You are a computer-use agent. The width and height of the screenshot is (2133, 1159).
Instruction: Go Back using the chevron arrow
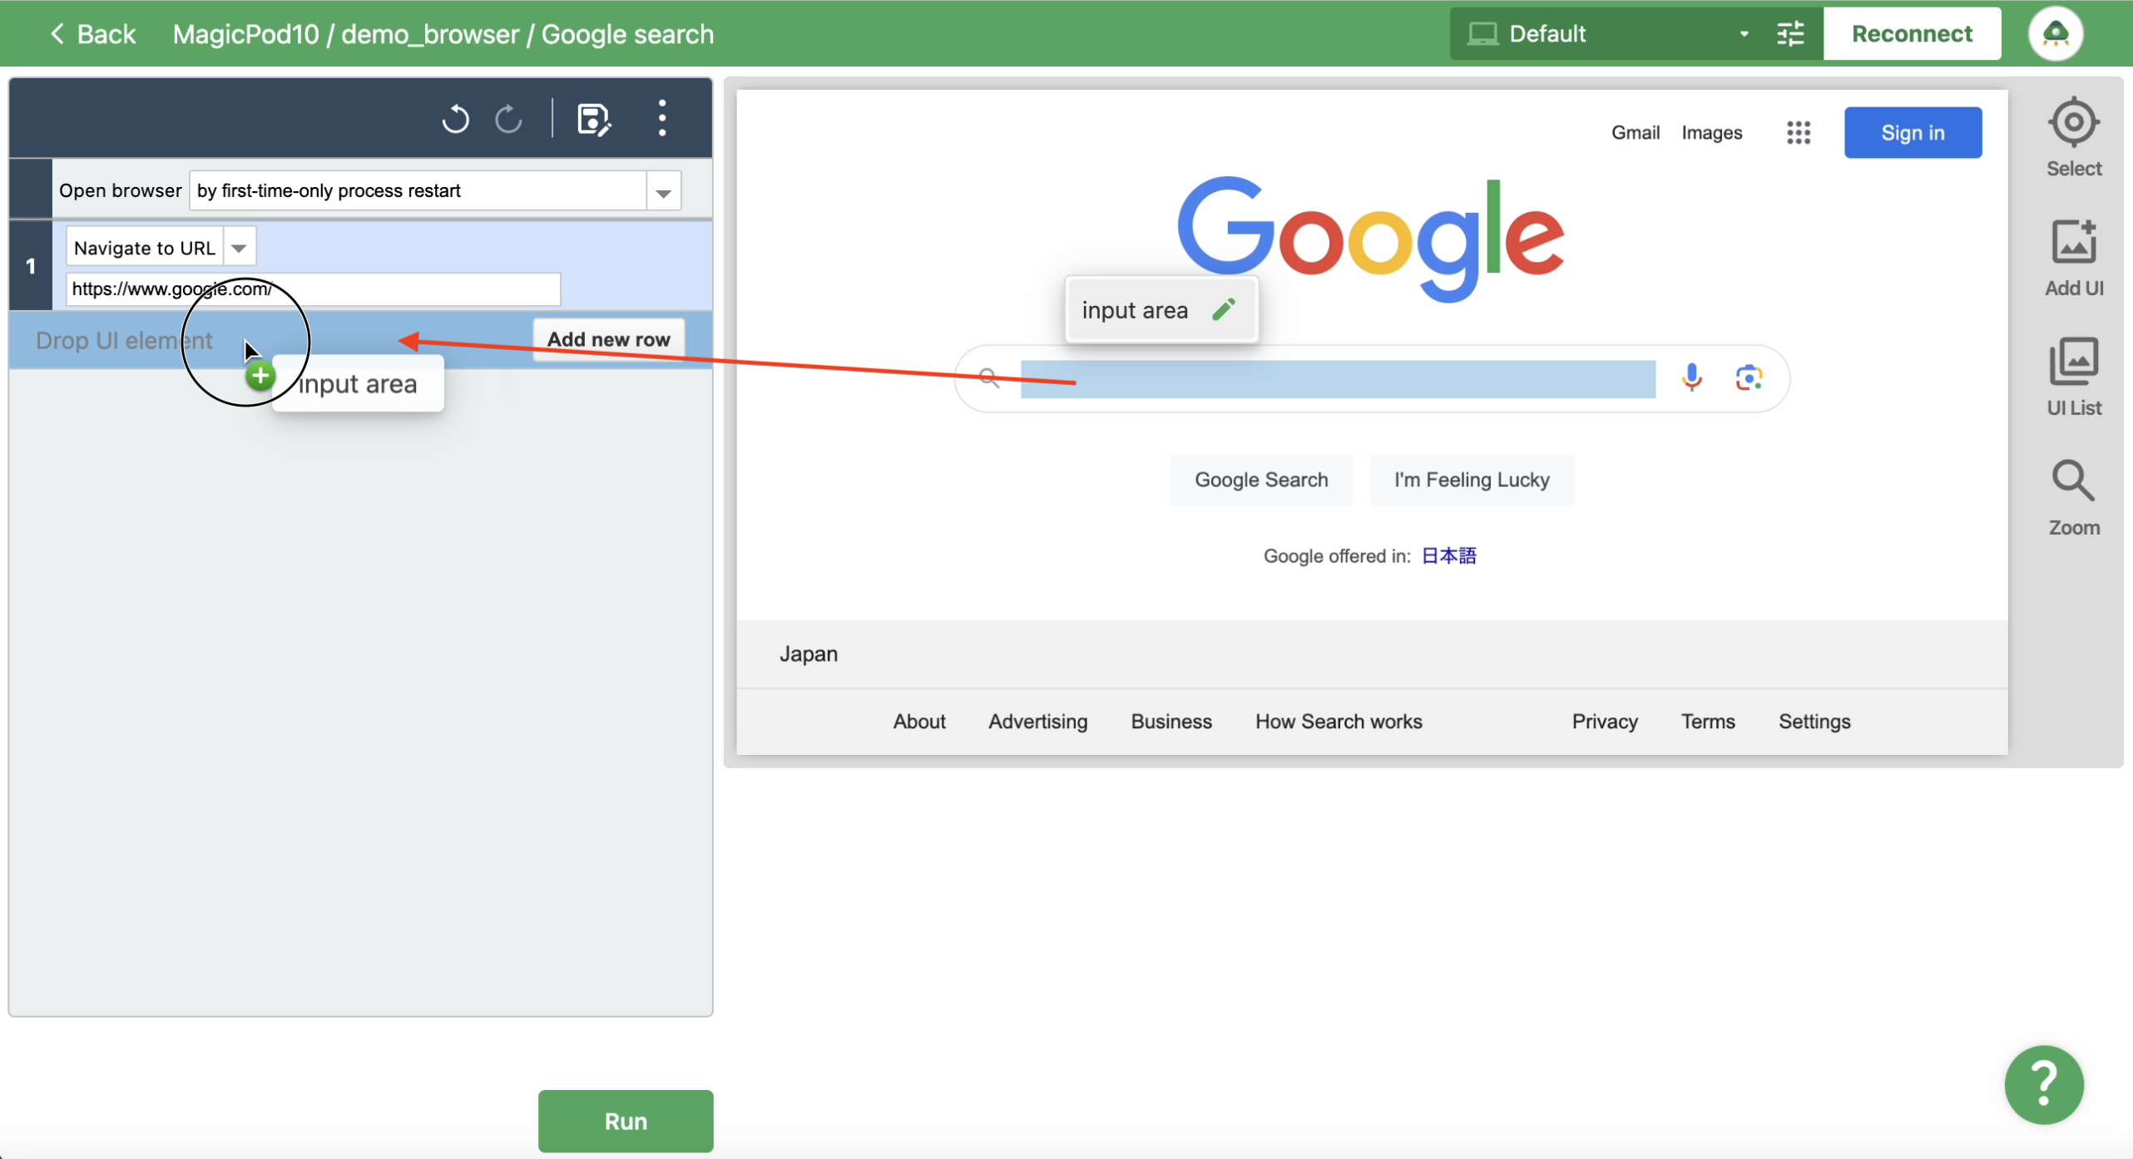coord(57,34)
